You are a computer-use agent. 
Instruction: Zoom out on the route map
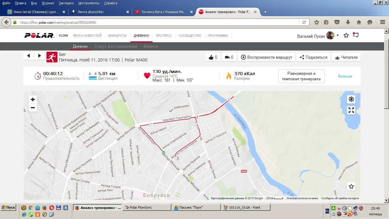pyautogui.click(x=33, y=108)
